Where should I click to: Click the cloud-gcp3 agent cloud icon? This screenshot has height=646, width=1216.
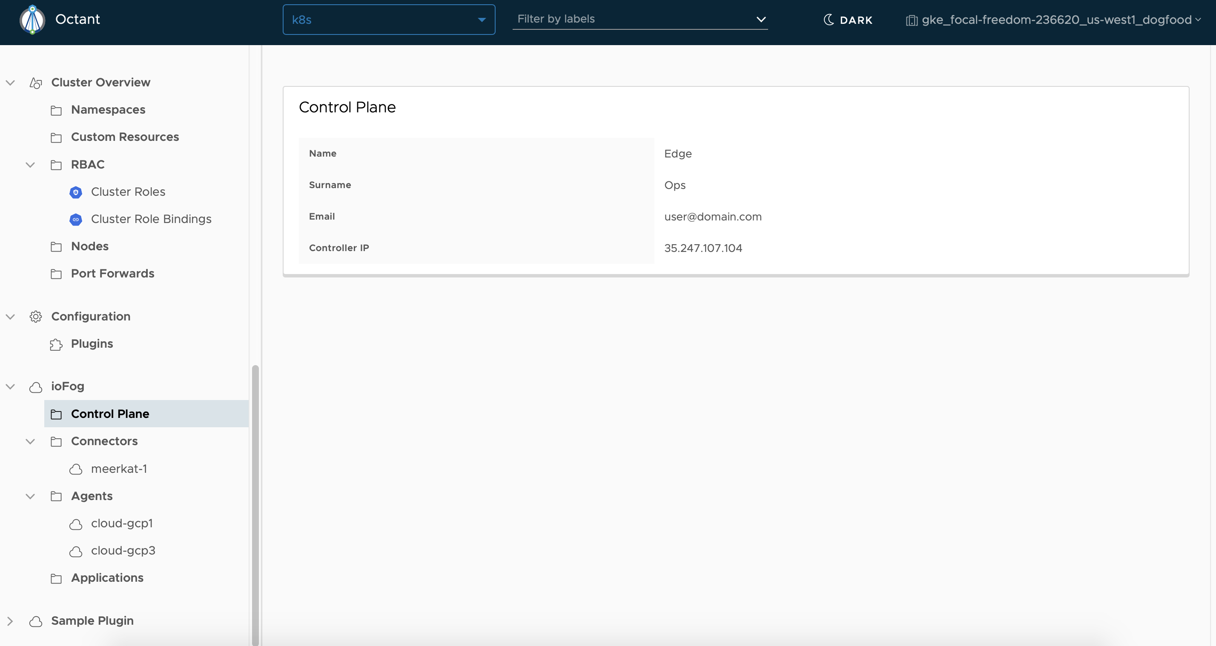[75, 551]
